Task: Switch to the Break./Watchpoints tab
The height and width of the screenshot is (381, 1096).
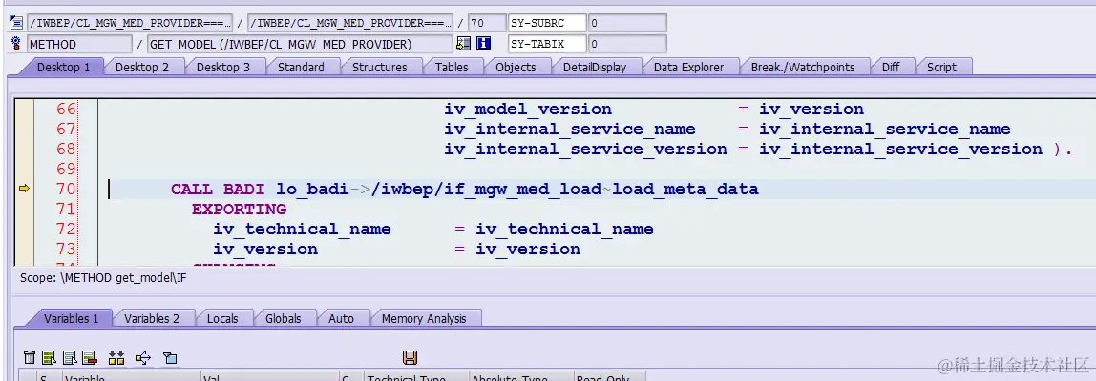Action: pos(803,67)
